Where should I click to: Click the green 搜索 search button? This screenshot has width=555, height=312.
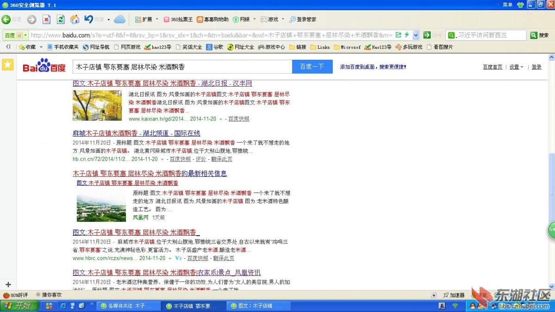[540, 35]
